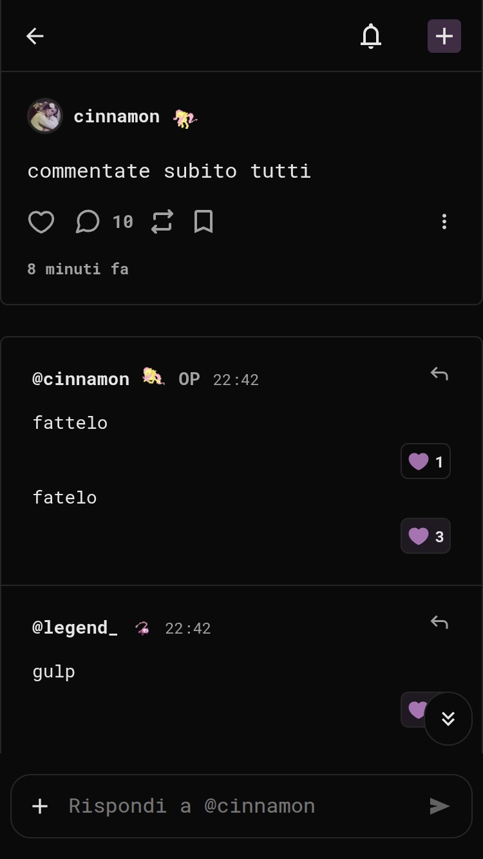483x859 pixels.
Task: Go back with the left arrow
Action: pyautogui.click(x=35, y=36)
